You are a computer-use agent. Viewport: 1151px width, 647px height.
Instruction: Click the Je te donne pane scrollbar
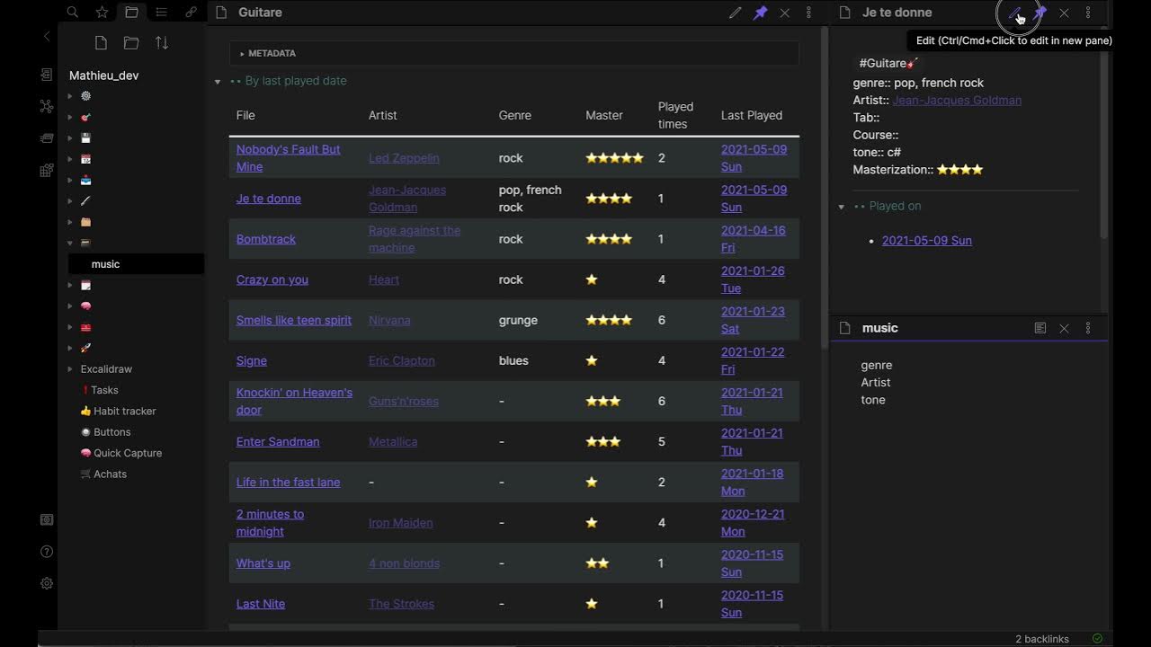(1103, 132)
